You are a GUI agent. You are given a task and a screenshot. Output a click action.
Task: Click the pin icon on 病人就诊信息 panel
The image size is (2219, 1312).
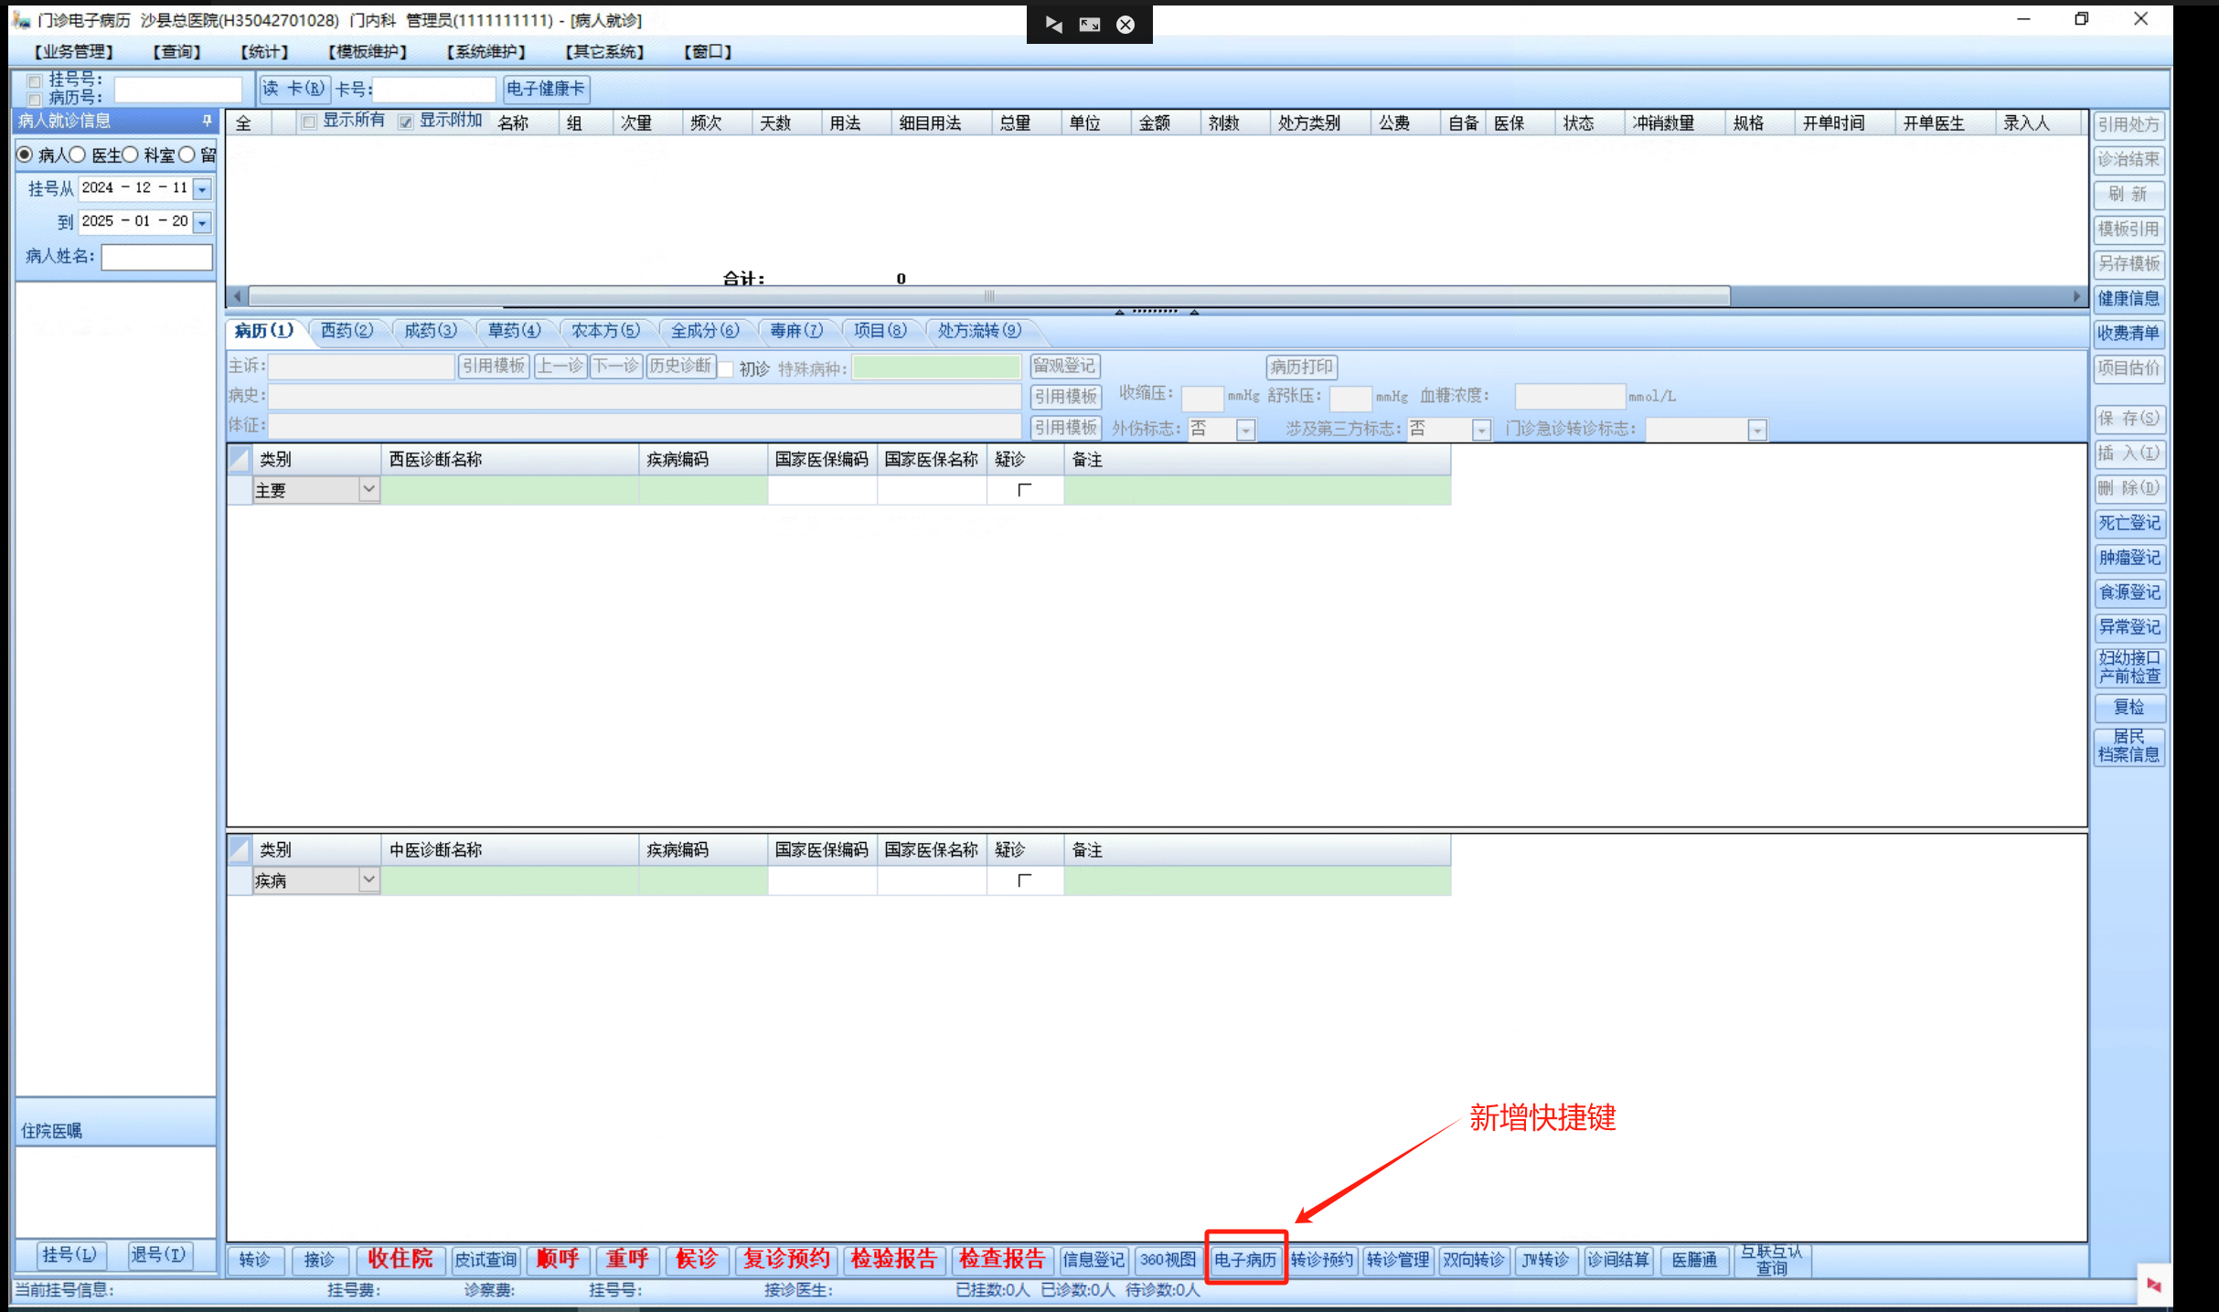coord(207,120)
